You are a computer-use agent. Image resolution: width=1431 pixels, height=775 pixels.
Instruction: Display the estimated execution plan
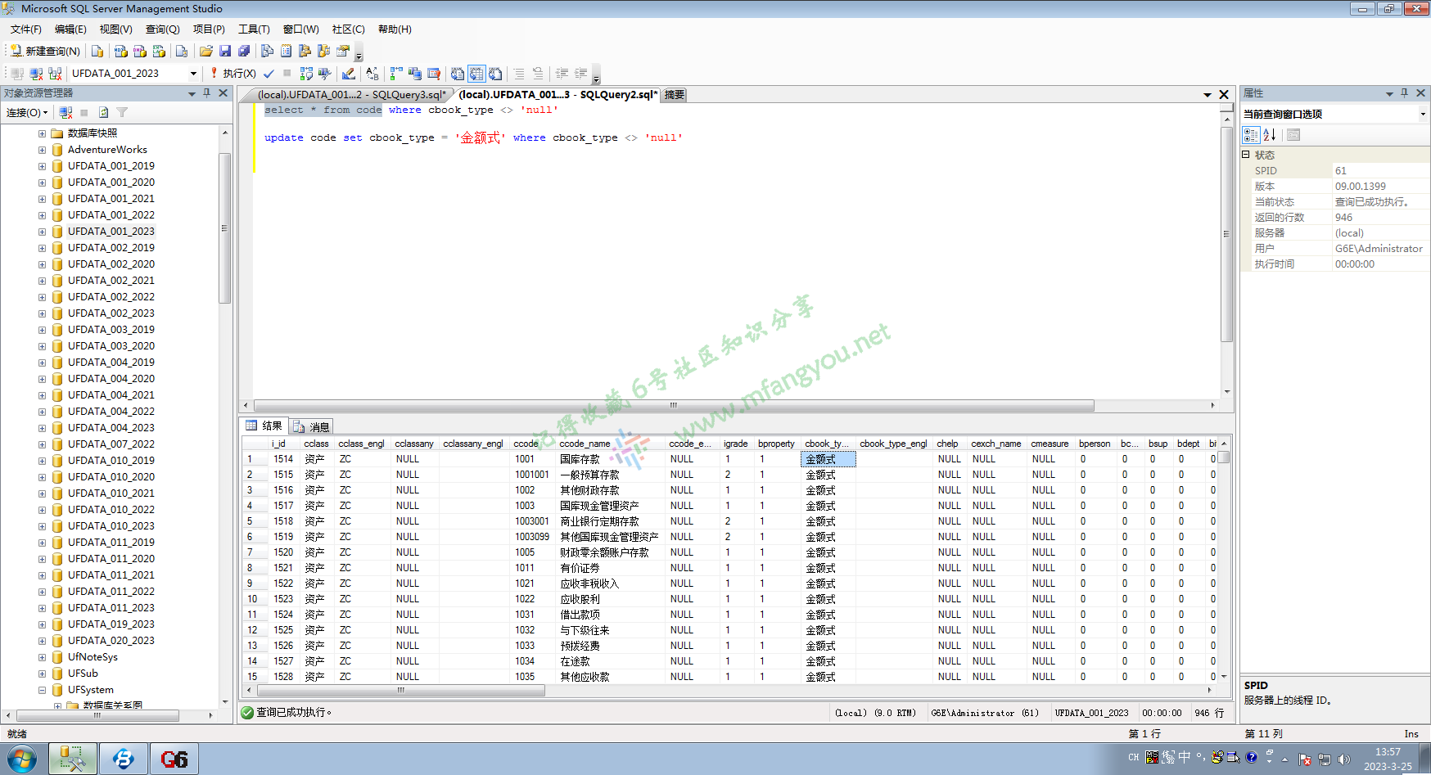coord(306,73)
